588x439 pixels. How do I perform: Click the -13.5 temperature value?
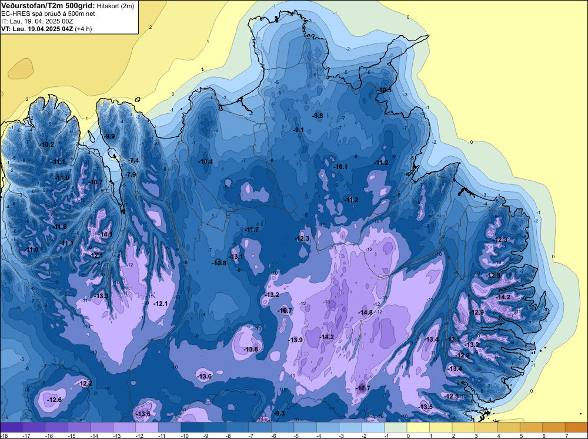coord(426,407)
